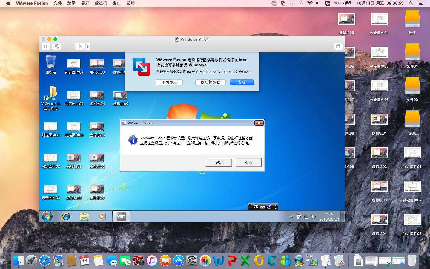
Task: Click the Windows Show Desktop strip
Action: 343,216
